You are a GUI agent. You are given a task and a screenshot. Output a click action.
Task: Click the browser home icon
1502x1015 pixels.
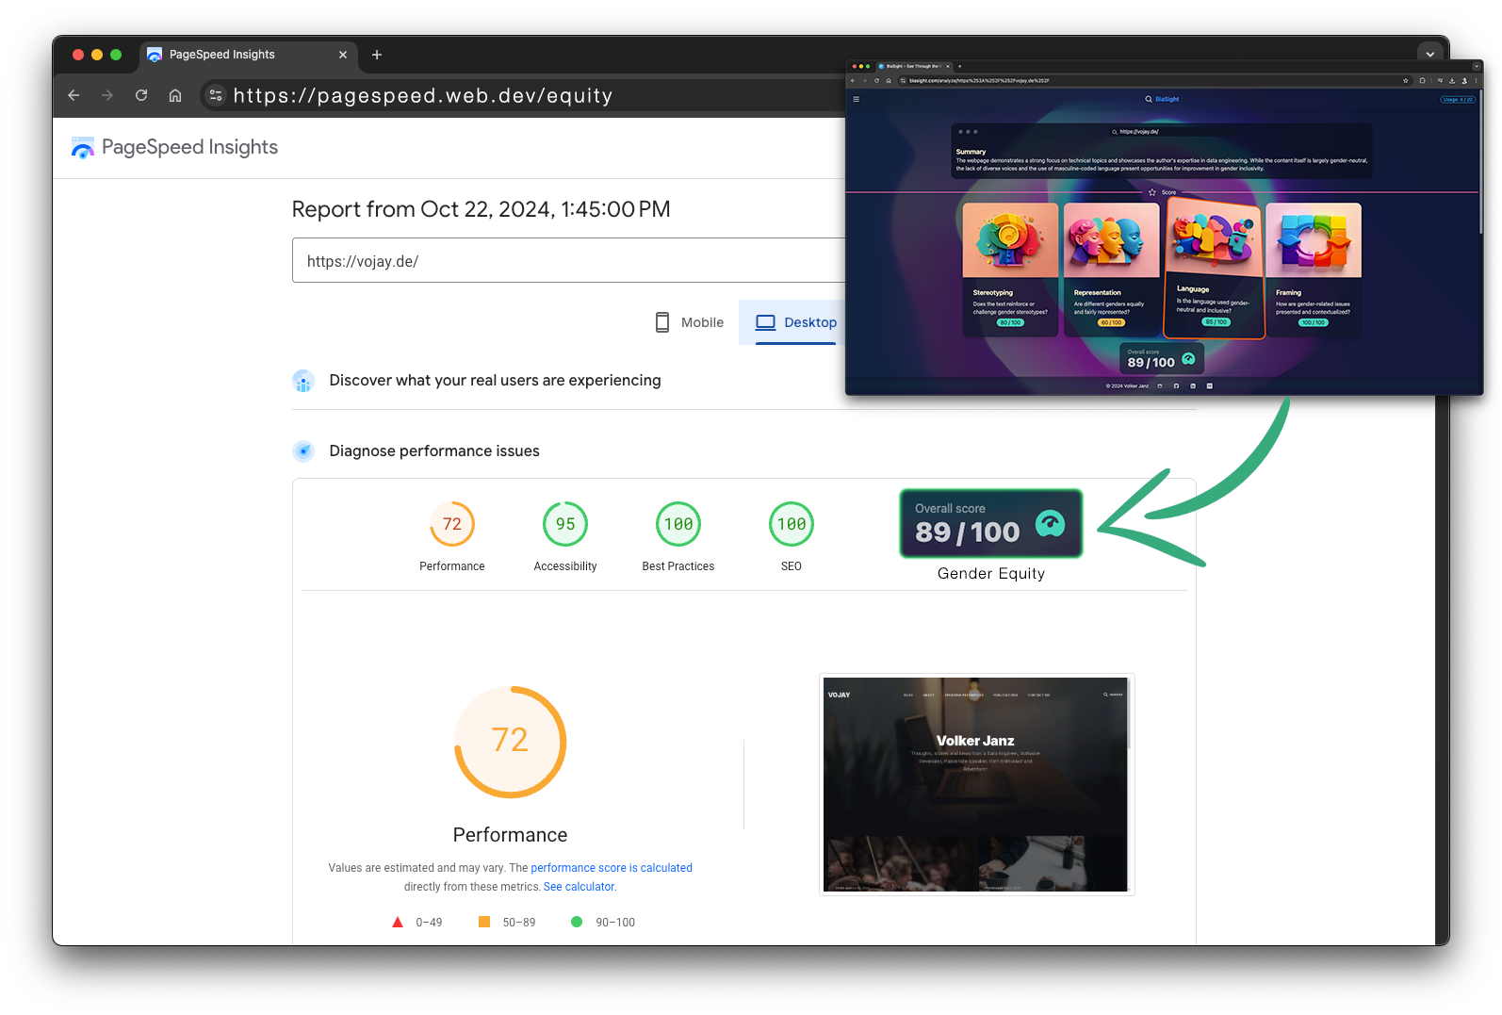pyautogui.click(x=175, y=95)
